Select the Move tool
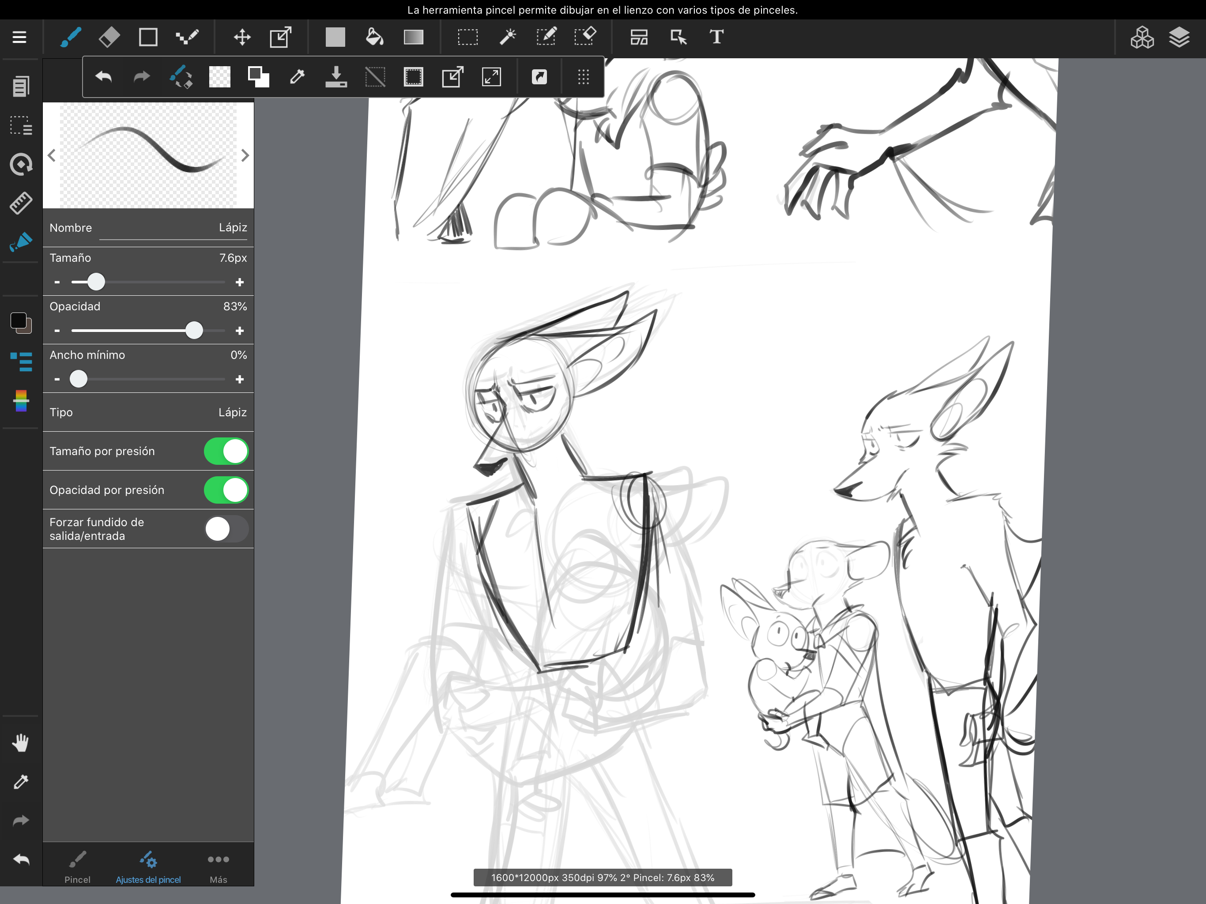The width and height of the screenshot is (1206, 904). (x=241, y=37)
